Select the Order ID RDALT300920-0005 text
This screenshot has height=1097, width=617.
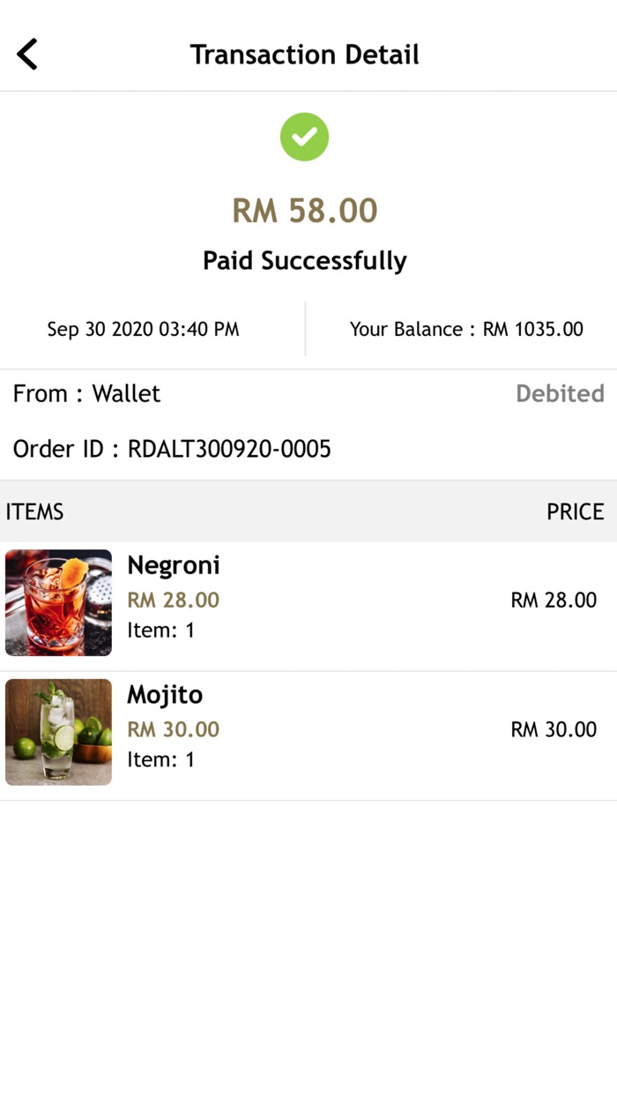coord(172,450)
